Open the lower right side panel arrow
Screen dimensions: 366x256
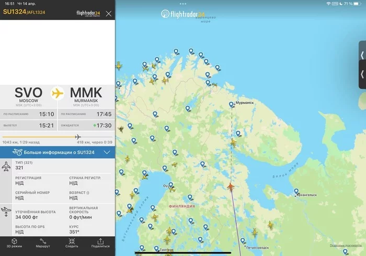[362, 74]
